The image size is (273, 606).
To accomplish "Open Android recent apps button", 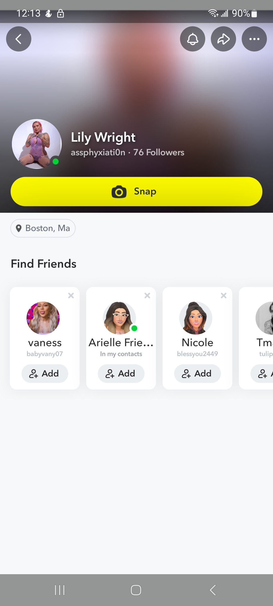I will pyautogui.click(x=60, y=590).
